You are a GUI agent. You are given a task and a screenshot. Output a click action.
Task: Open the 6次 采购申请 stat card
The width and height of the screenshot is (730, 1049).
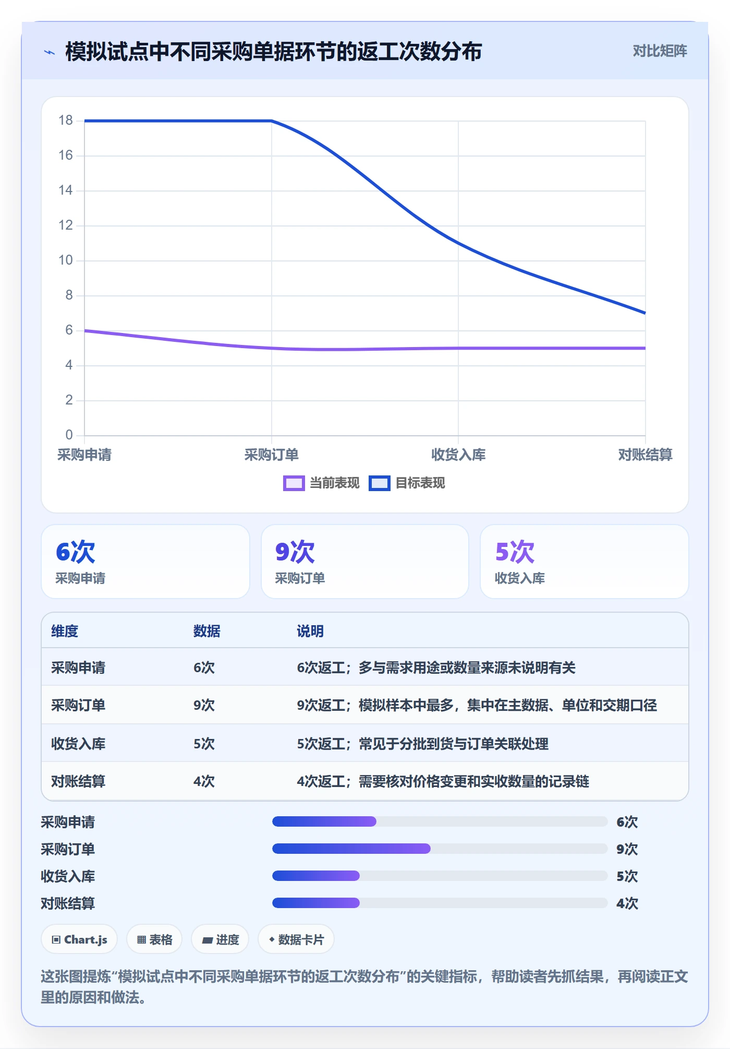pyautogui.click(x=145, y=562)
